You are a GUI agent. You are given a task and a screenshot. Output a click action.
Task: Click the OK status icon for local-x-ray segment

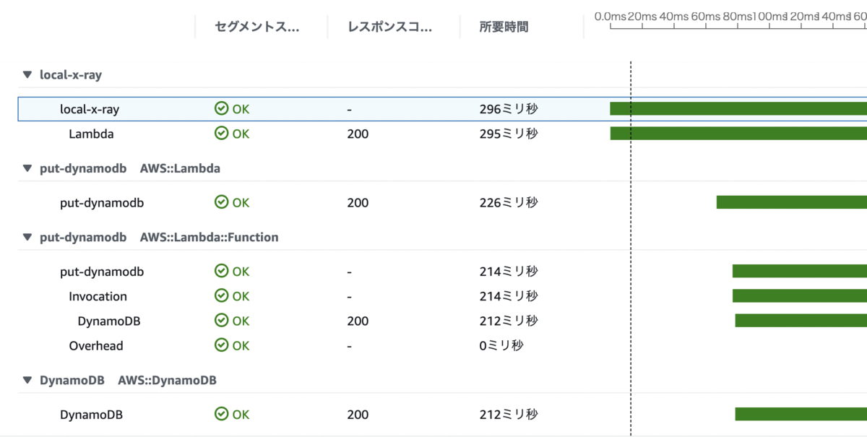tap(220, 108)
